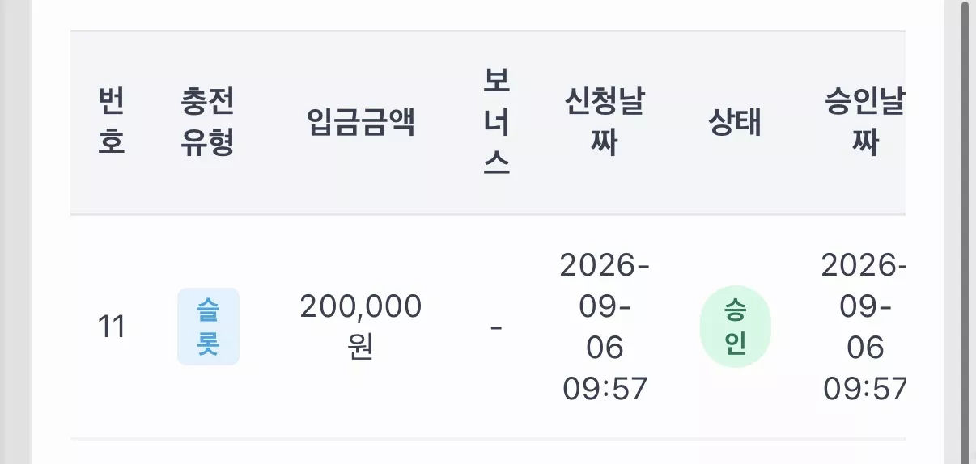Click the white card area above table header

coord(487,15)
